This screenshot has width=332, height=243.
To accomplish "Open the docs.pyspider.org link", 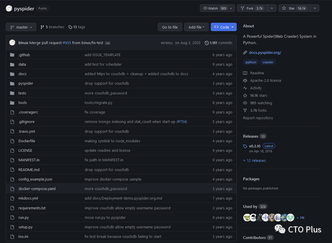I will coord(265,53).
